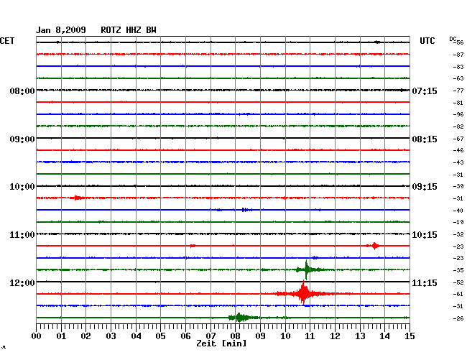This screenshot has width=467, height=355.
Task: Click the green wave packet on the bottom trace
Action: coord(240,318)
